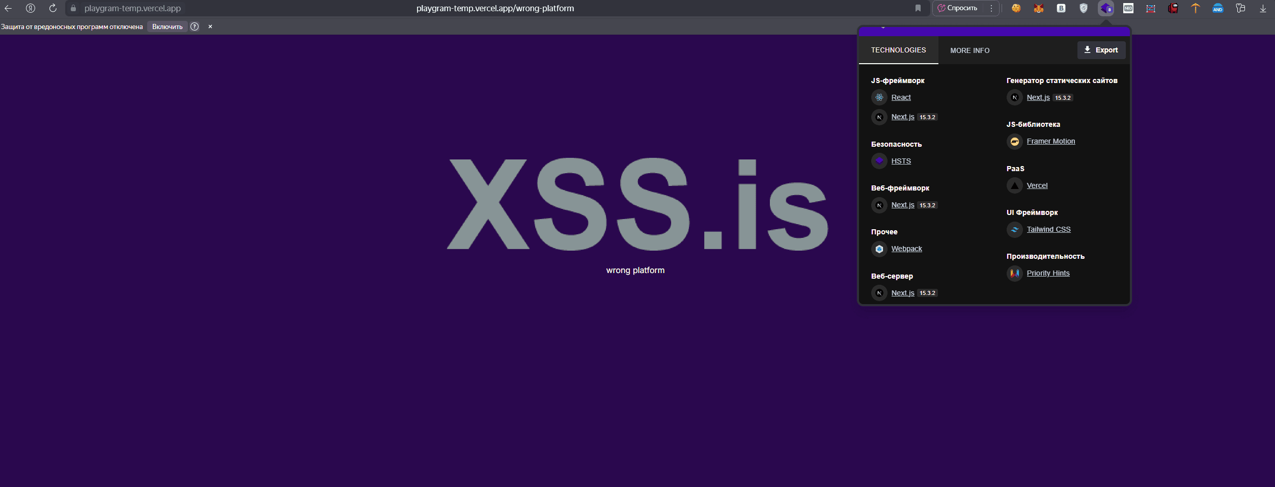
Task: Open the Next.js link under Генератор статических сайтов
Action: click(1038, 97)
